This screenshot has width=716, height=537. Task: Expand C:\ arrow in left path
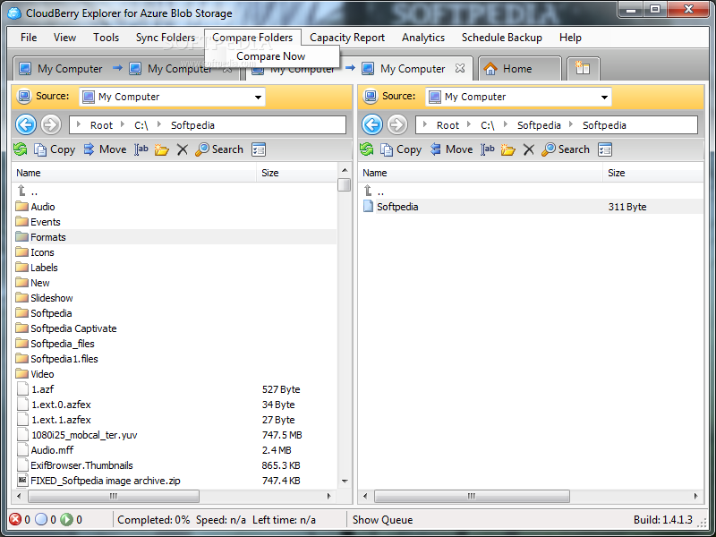click(x=123, y=124)
